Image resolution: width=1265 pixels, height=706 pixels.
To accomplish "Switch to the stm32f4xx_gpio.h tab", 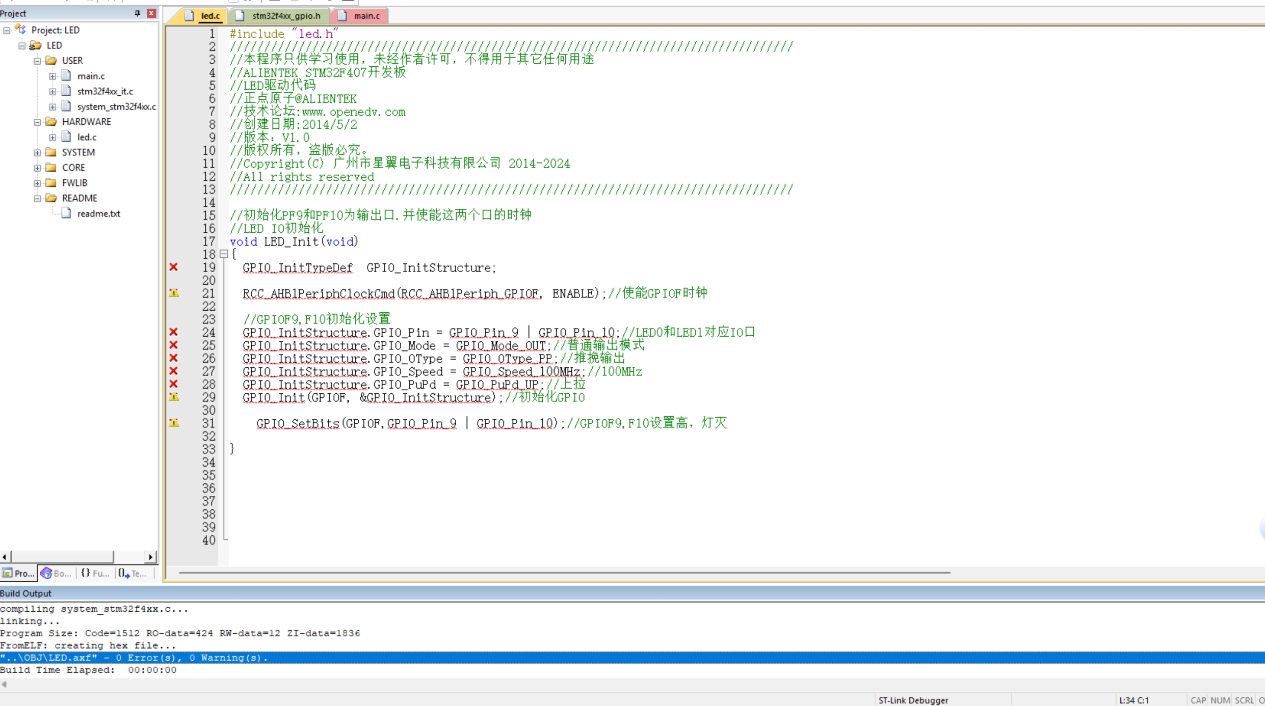I will [285, 16].
